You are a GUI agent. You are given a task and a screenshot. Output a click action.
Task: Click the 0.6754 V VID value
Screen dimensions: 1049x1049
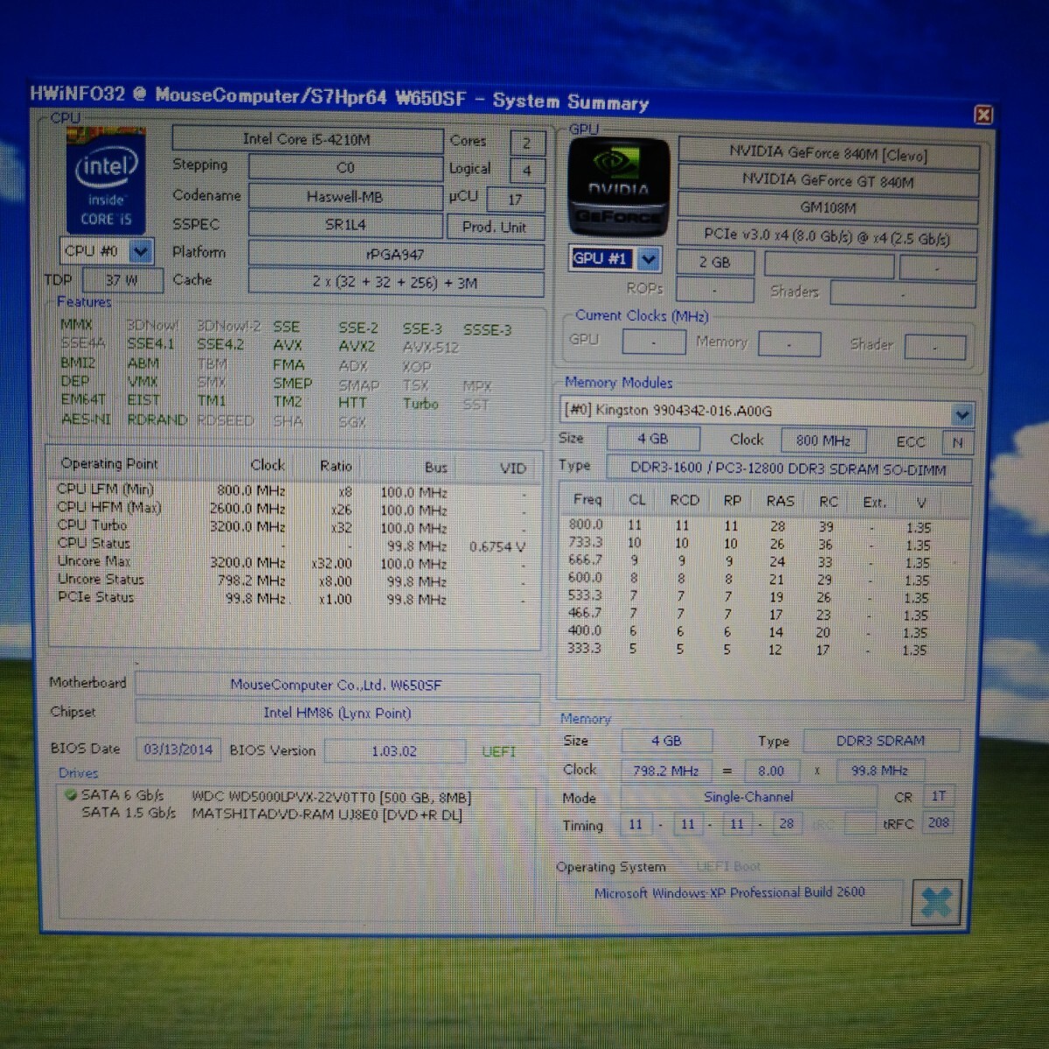(497, 547)
